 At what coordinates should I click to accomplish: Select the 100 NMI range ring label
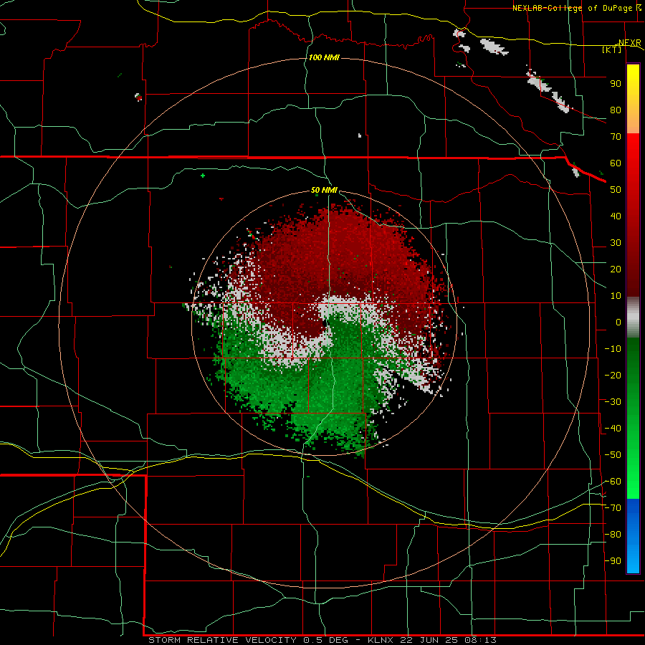(324, 57)
